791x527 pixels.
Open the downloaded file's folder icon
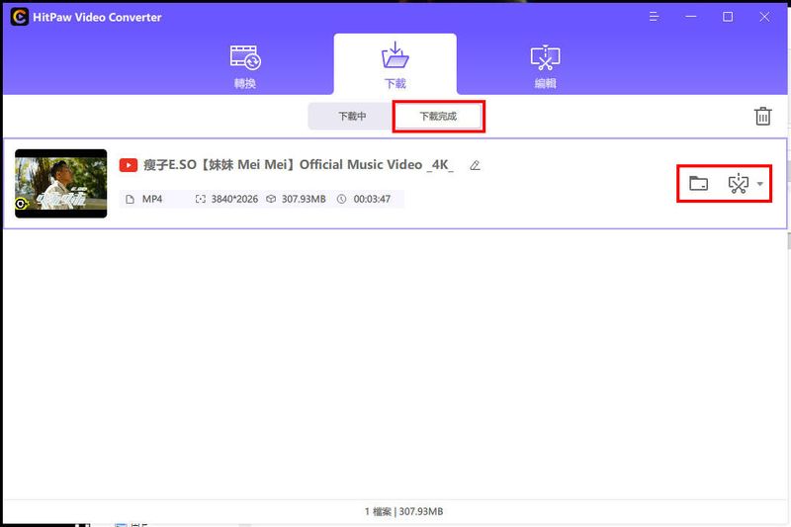699,184
